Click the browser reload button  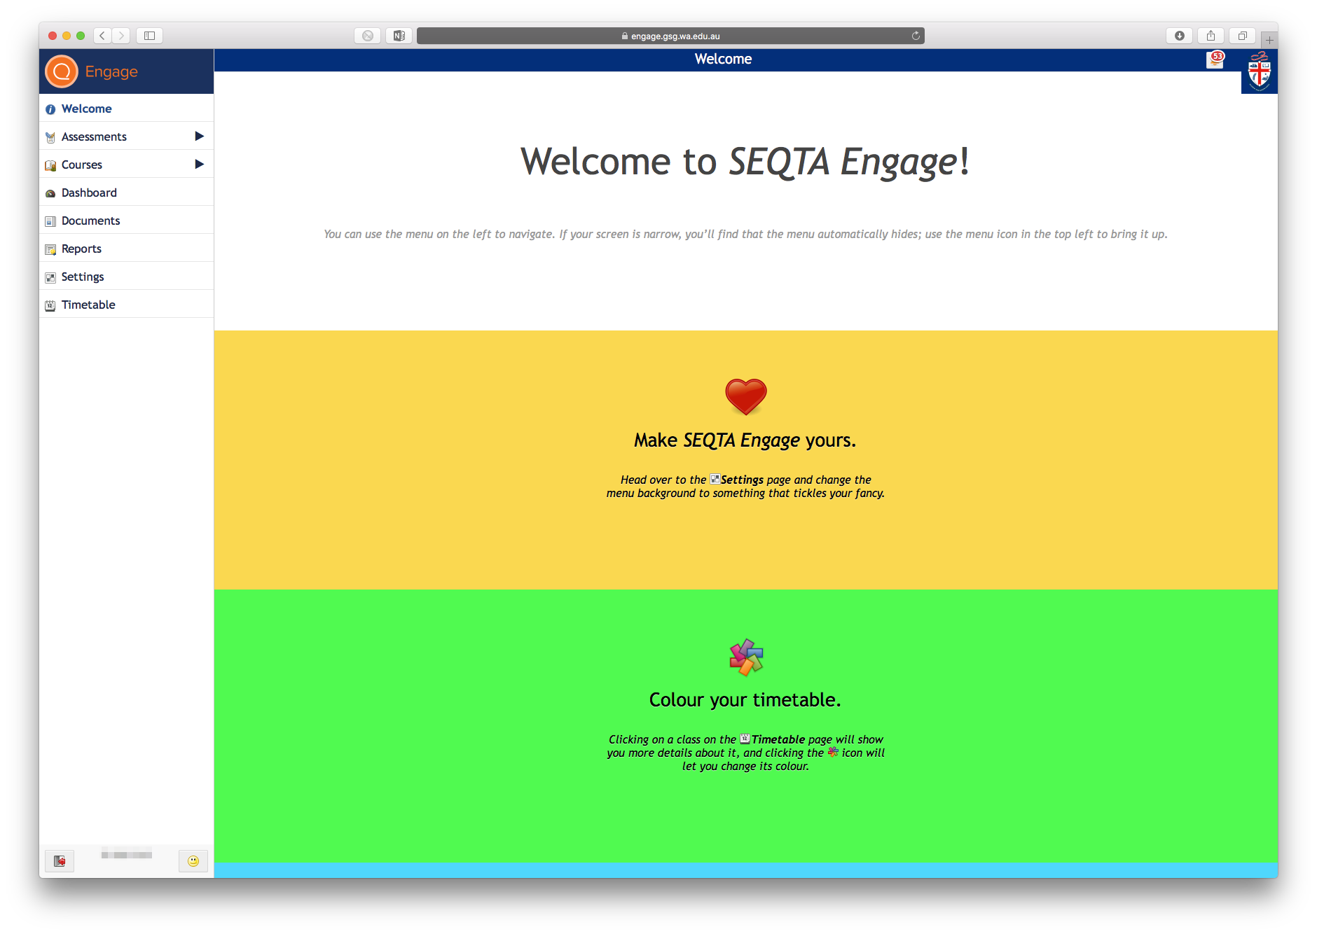(x=915, y=35)
